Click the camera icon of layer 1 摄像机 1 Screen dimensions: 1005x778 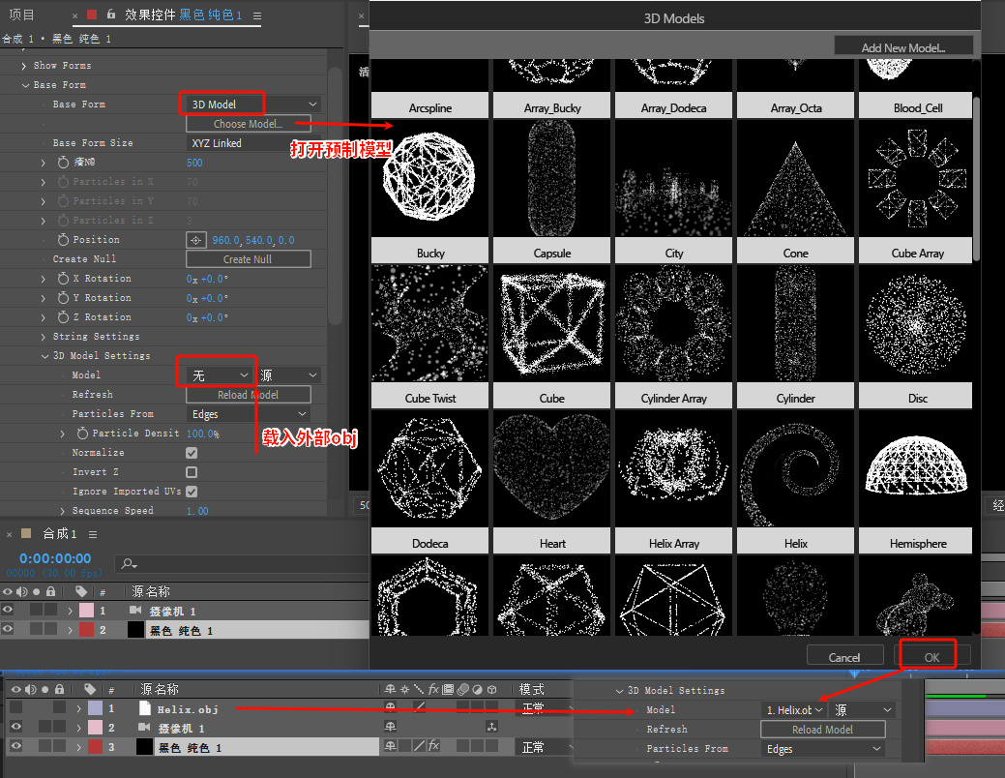click(135, 610)
